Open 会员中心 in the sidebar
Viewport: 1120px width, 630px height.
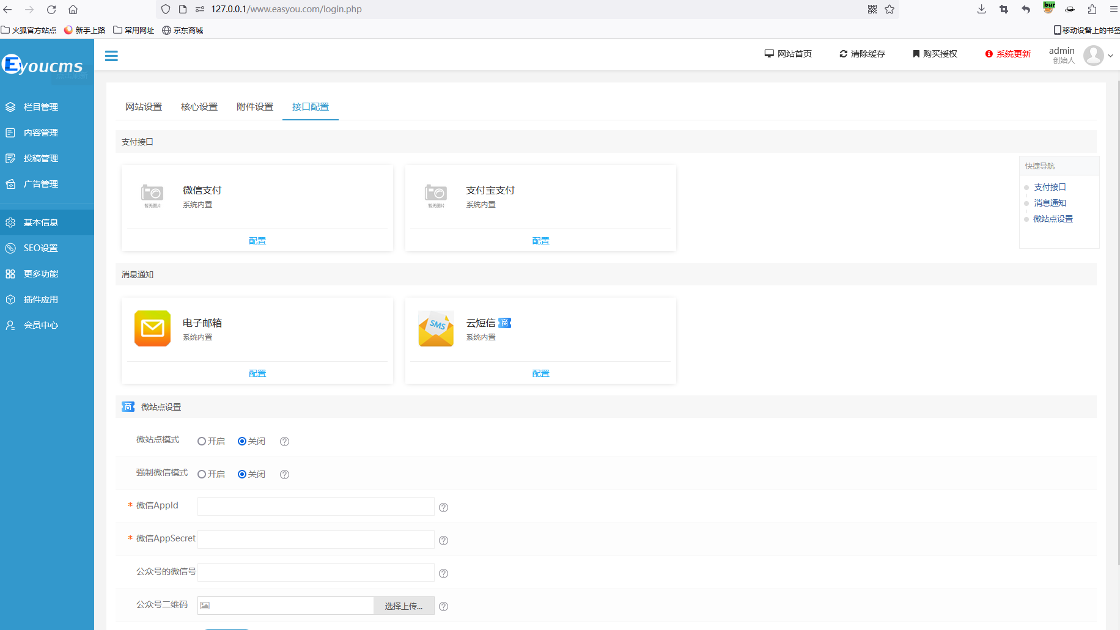click(x=47, y=325)
